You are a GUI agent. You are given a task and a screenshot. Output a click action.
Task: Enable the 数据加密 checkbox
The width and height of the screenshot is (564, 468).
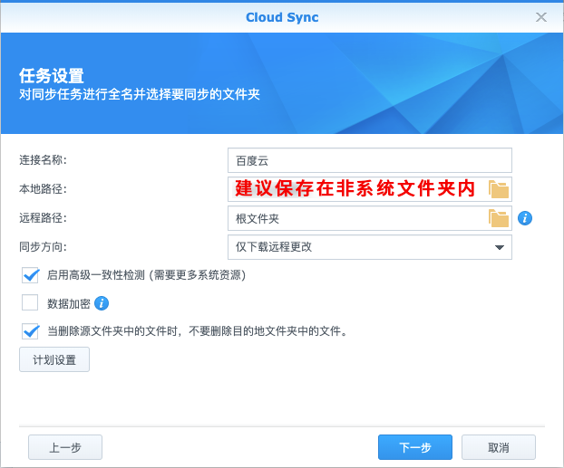point(30,302)
